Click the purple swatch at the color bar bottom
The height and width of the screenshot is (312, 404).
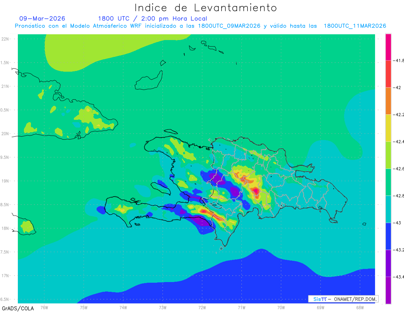tap(388, 290)
